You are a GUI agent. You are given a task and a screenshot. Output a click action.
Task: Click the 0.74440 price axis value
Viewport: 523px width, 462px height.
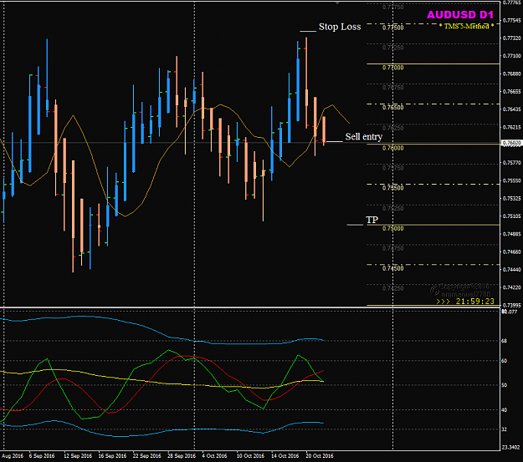[x=512, y=270]
